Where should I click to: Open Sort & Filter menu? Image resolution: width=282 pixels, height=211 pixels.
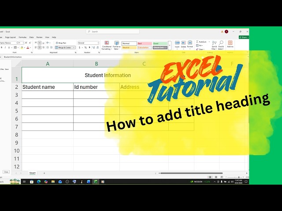coord(214,45)
